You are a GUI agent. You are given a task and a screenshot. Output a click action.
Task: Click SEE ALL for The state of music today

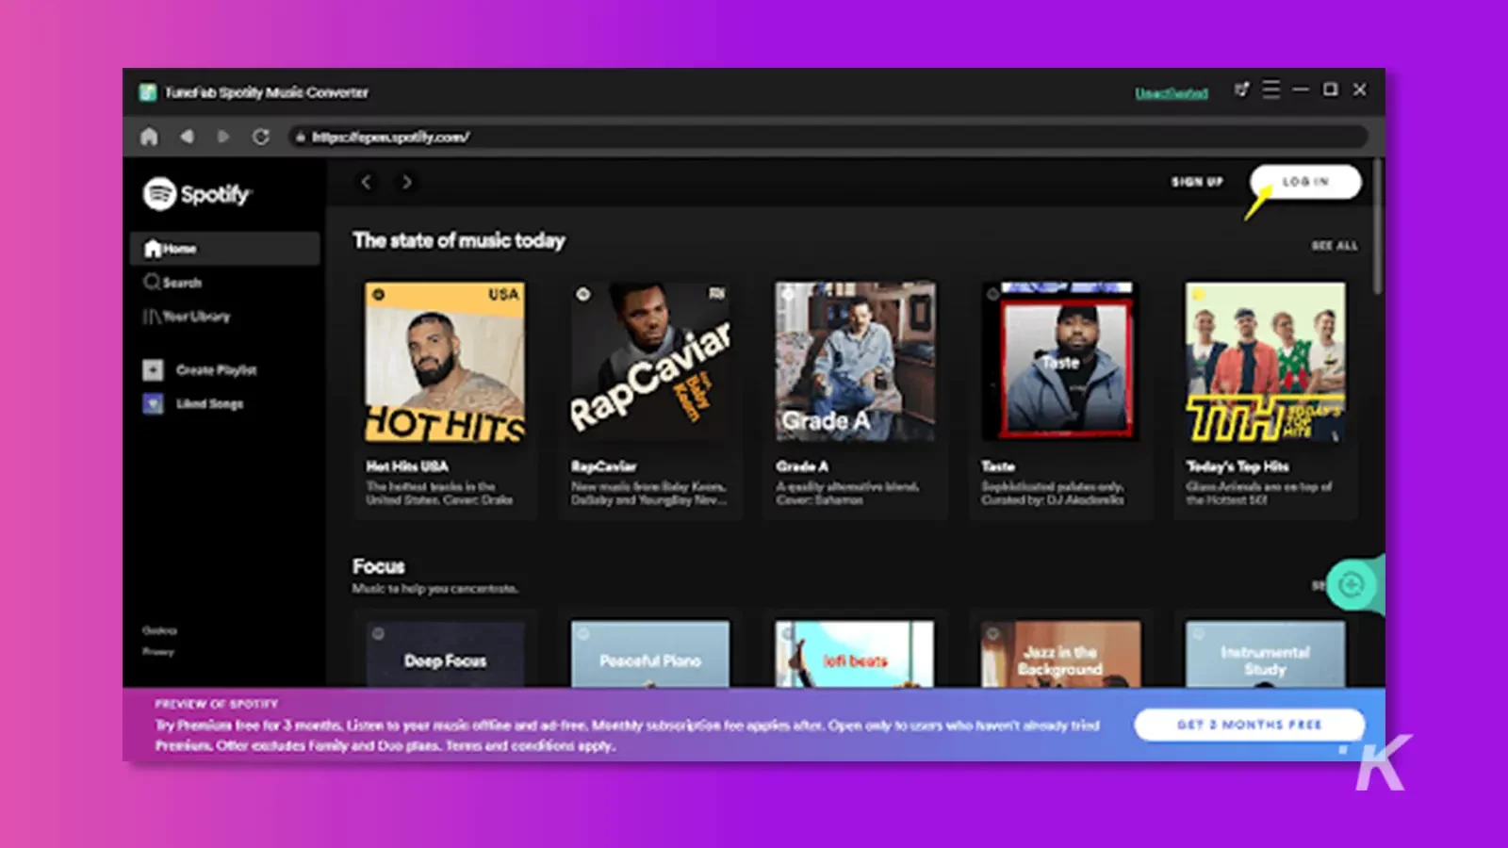coord(1335,246)
